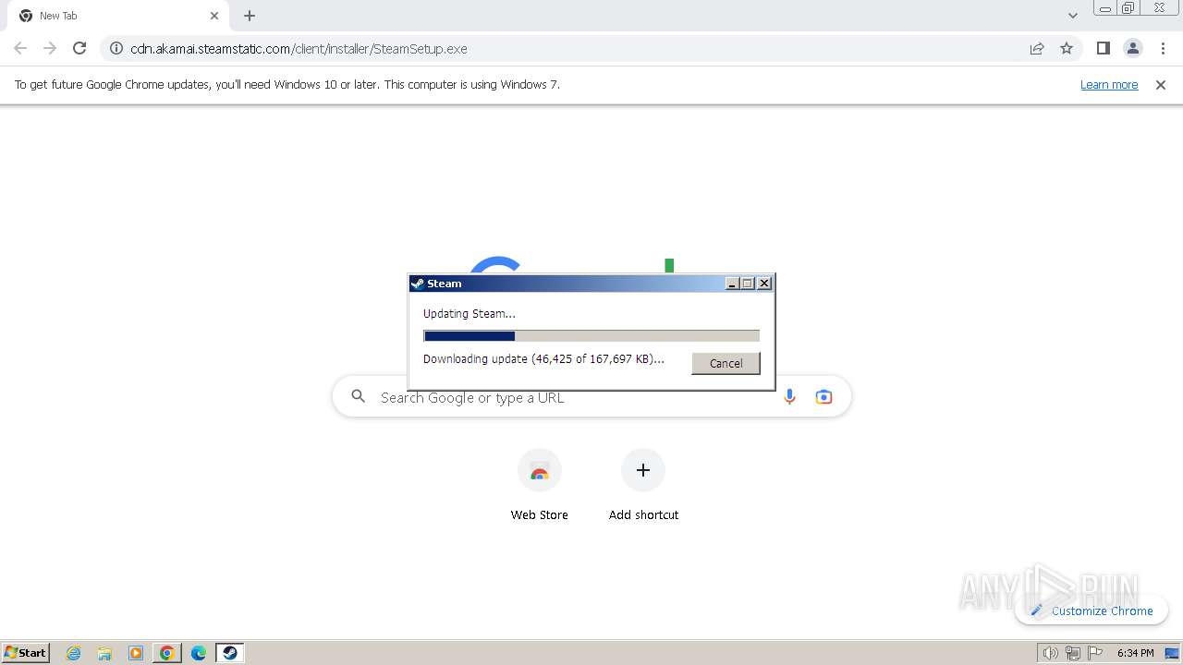The image size is (1183, 665).
Task: Switch to Chrome in the taskbar
Action: (167, 653)
